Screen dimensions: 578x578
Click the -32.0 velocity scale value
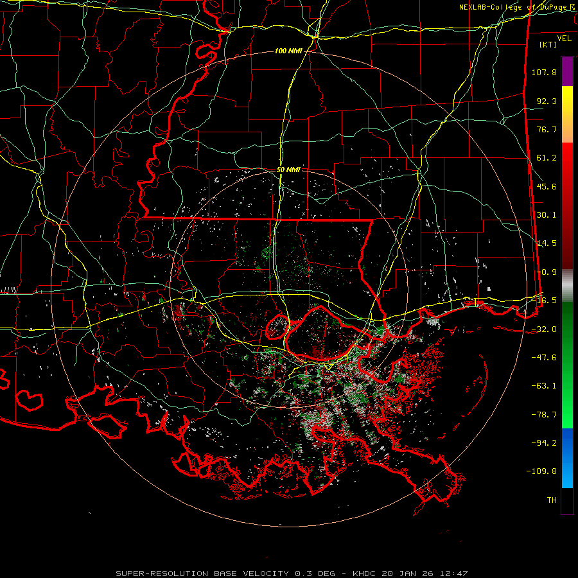[x=544, y=329]
